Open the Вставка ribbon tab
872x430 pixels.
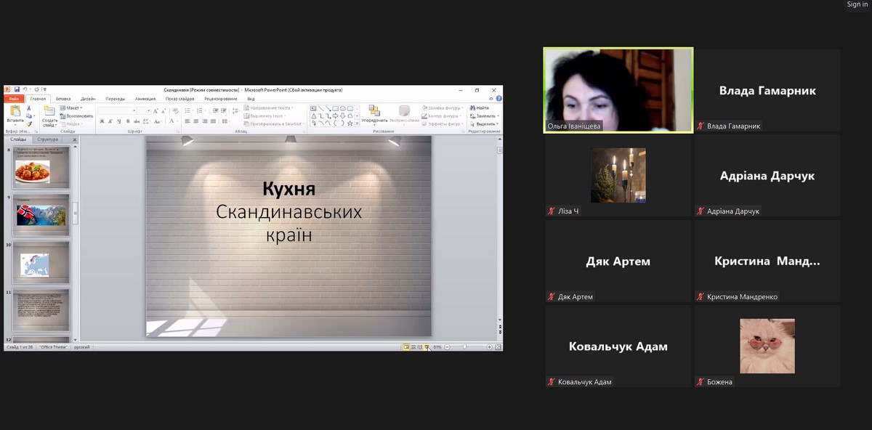pos(63,99)
